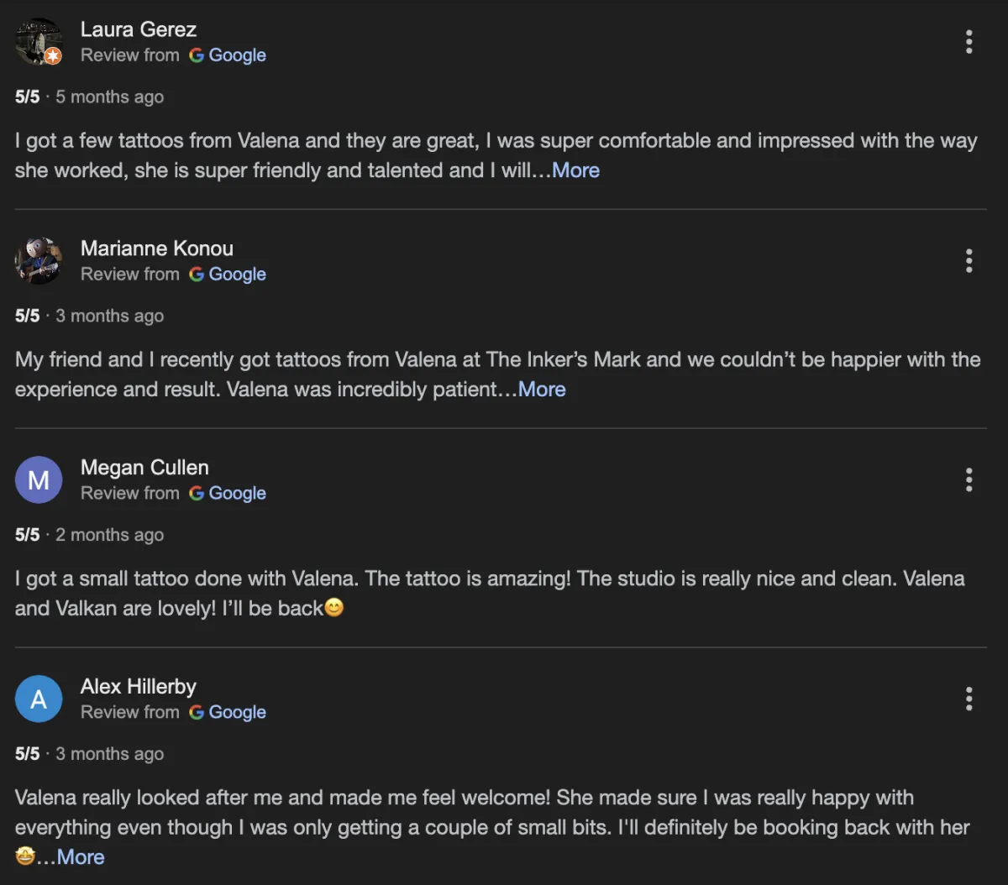This screenshot has height=885, width=1008.
Task: Click the Alex Hillerby reviewer name
Action: coord(139,687)
